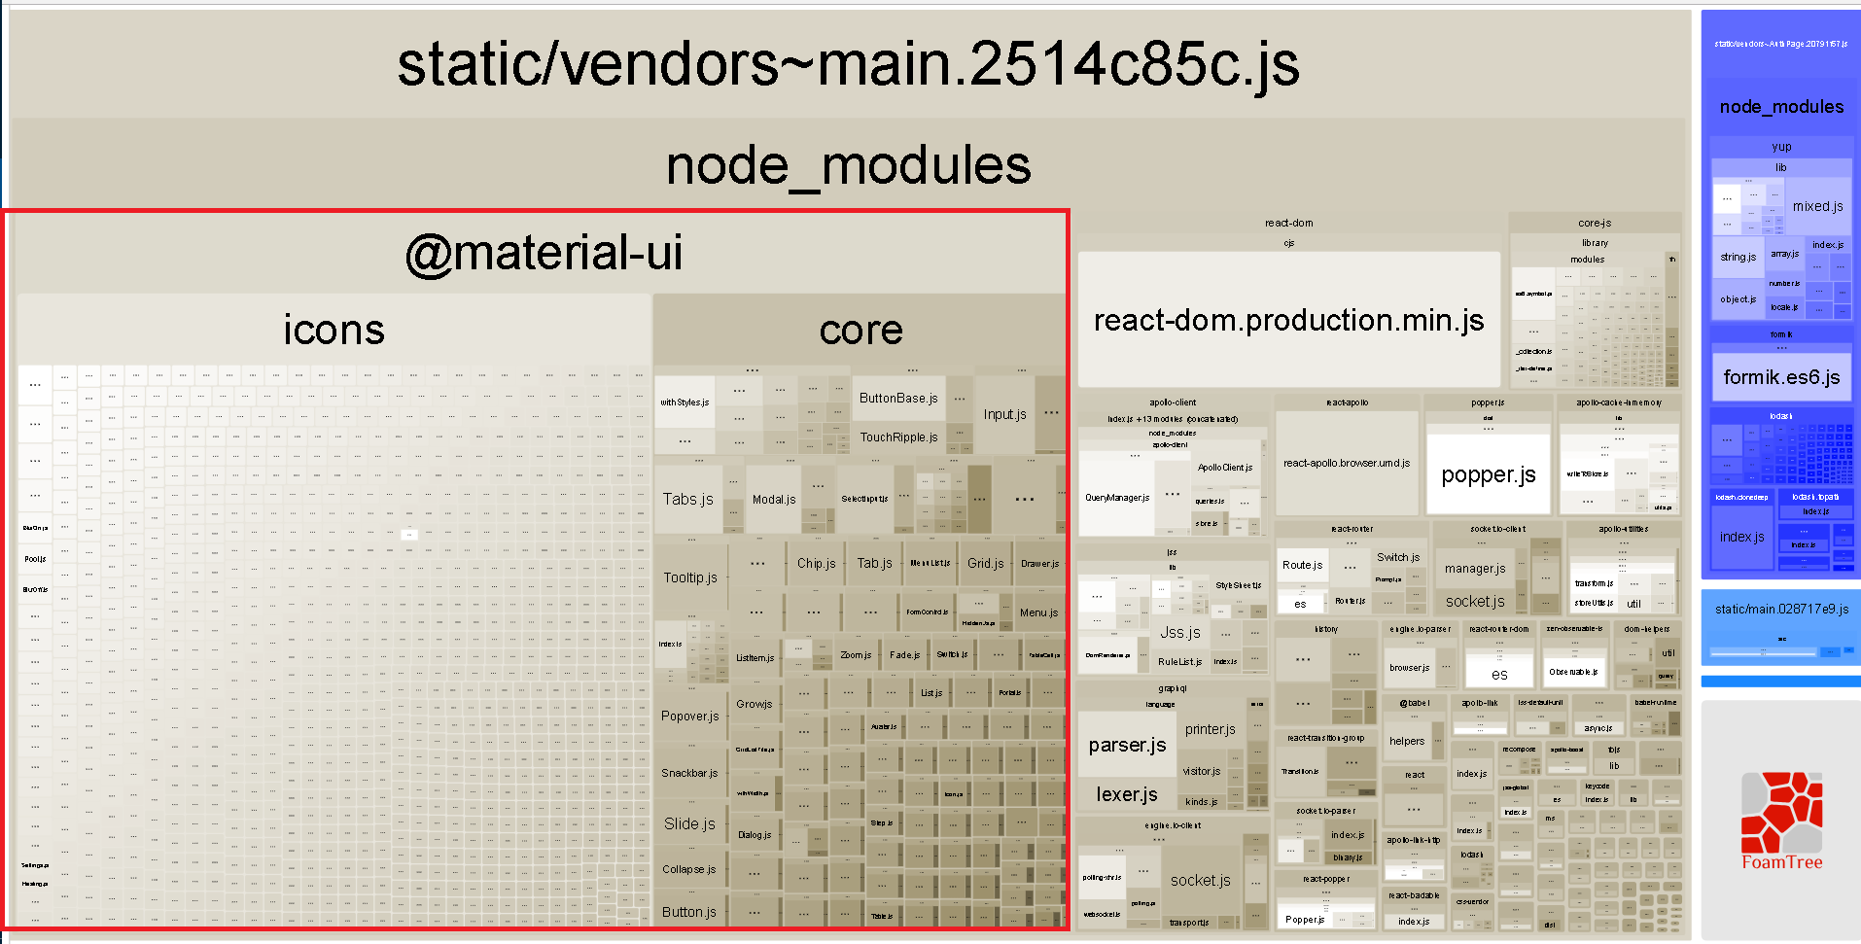Select the Snackbar.js cell
The height and width of the screenshot is (944, 1861).
[689, 774]
